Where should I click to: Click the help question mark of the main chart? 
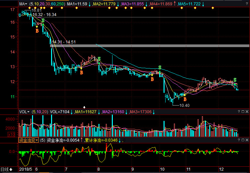[x=247, y=4]
